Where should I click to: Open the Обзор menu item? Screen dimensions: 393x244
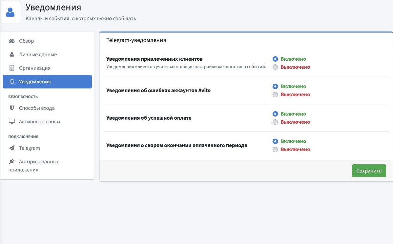tap(47, 41)
